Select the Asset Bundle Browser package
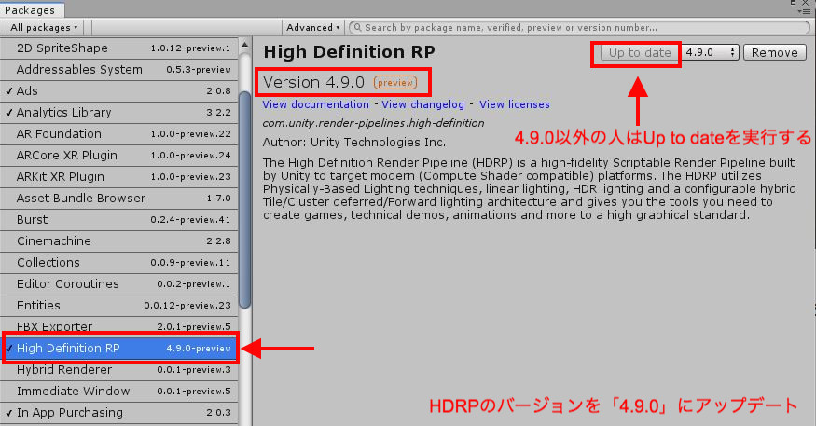 tap(119, 198)
